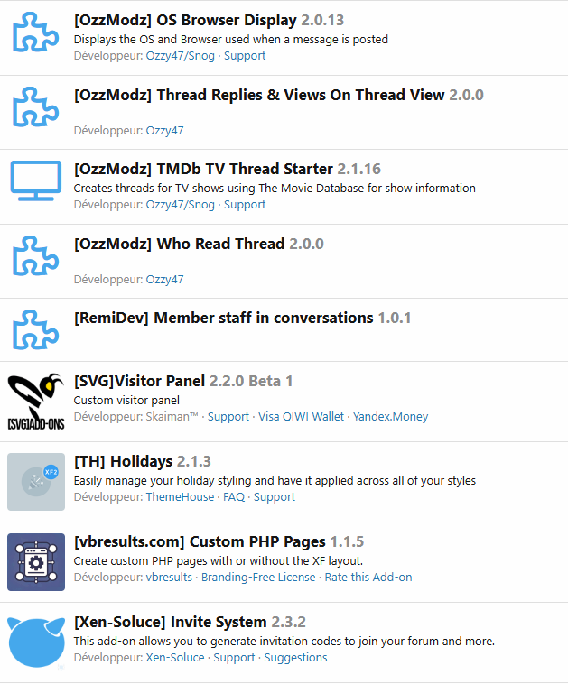568x684 pixels.
Task: Click the Member staff in conversations puzzle icon
Action: pyautogui.click(x=36, y=329)
